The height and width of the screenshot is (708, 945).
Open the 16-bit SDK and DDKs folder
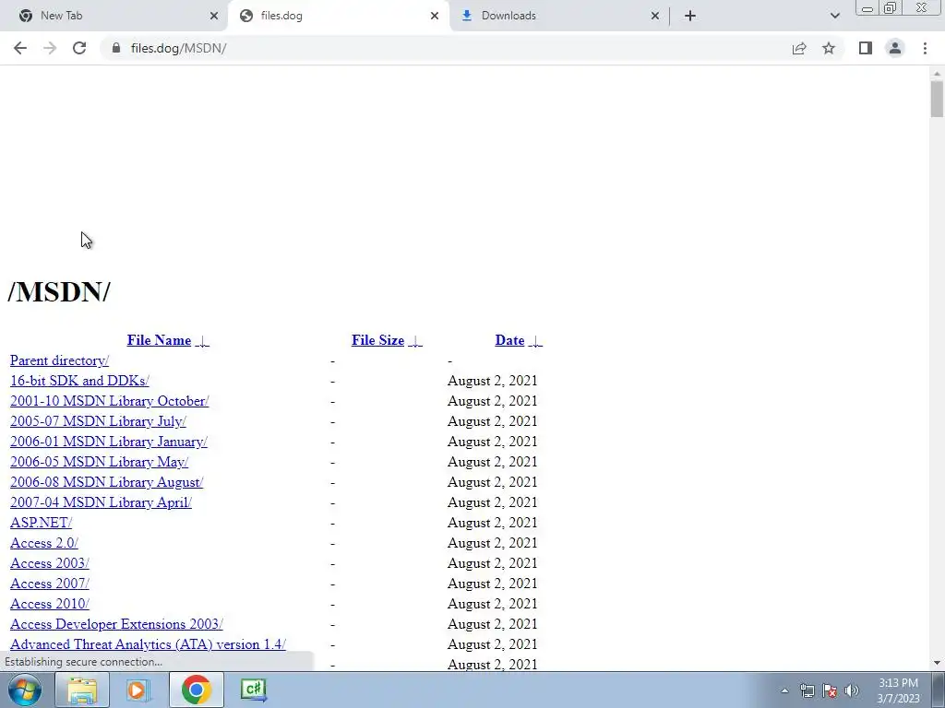coord(79,381)
